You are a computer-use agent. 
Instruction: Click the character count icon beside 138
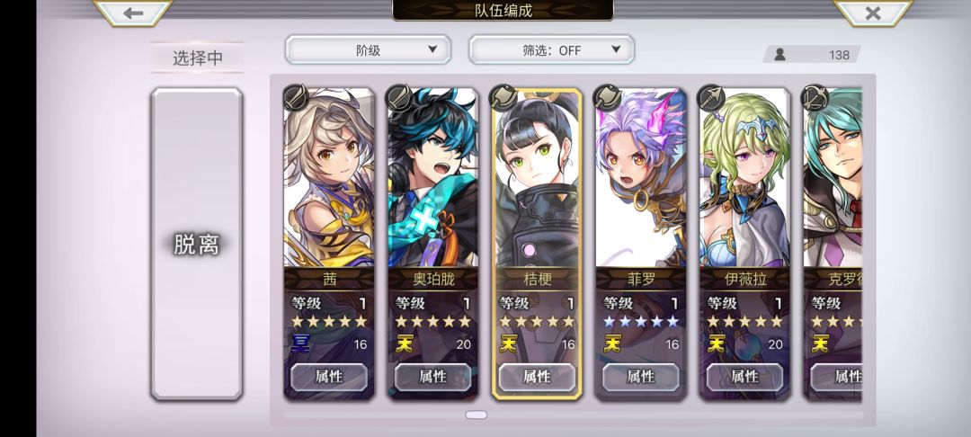click(779, 55)
